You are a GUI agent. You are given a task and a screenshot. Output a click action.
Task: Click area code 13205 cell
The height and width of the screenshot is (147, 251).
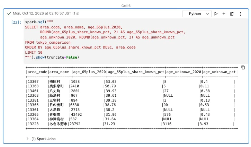pyautogui.click(x=33, y=114)
